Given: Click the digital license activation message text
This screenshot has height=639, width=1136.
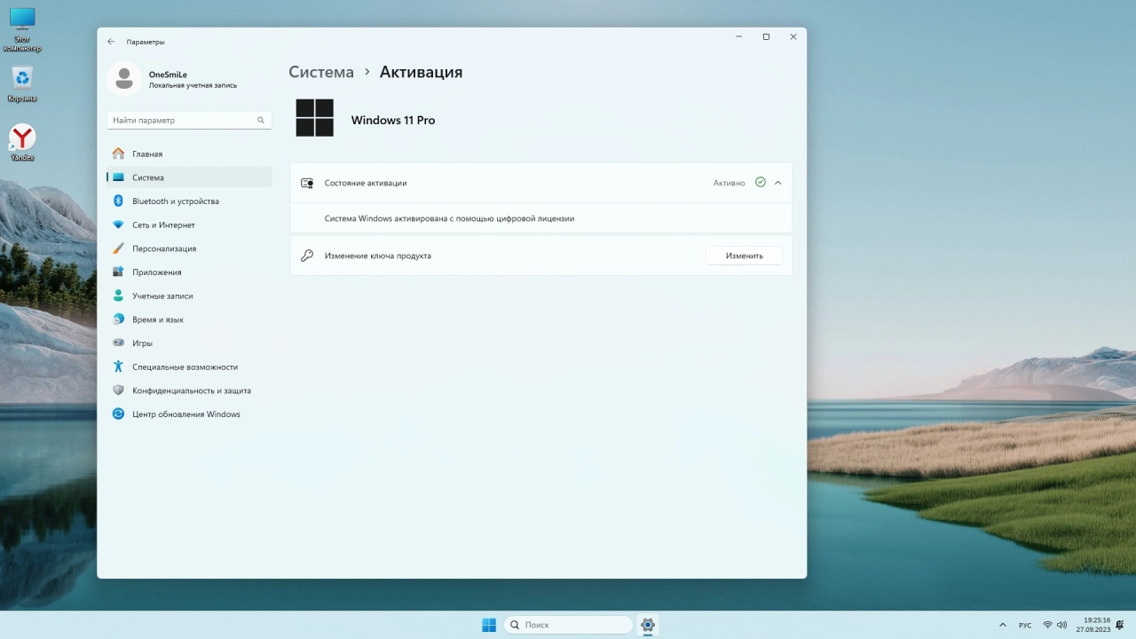Looking at the screenshot, I should (449, 218).
